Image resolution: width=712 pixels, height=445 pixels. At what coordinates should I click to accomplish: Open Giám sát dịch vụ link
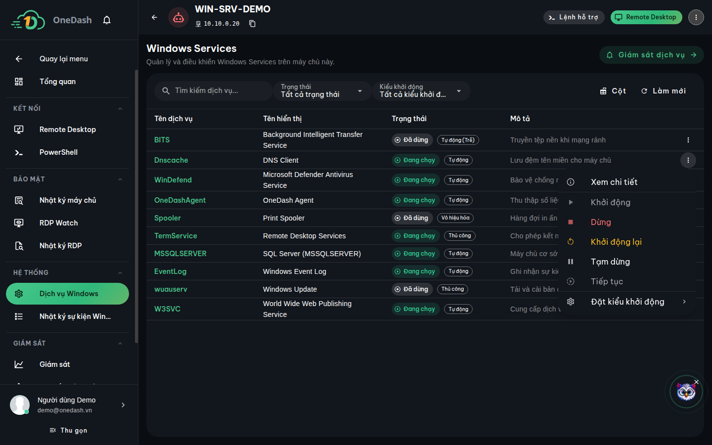(x=652, y=55)
